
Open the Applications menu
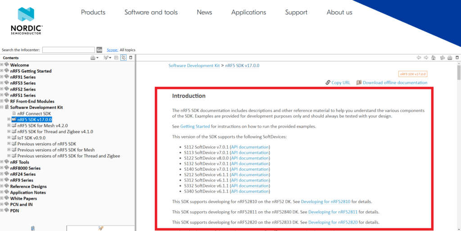tap(249, 12)
